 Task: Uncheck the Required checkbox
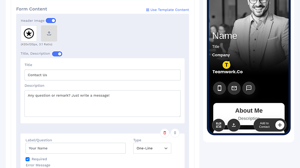27,159
